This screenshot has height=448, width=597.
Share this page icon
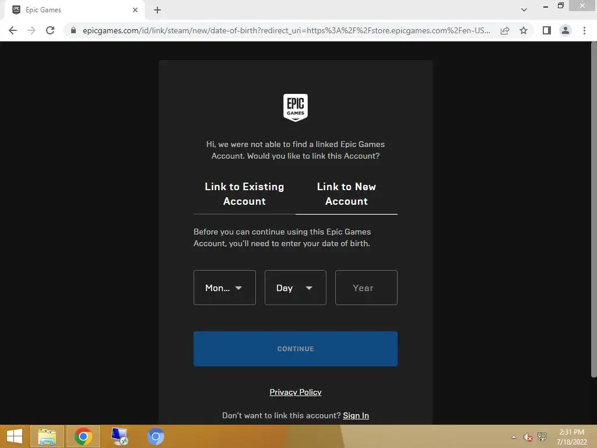point(505,30)
